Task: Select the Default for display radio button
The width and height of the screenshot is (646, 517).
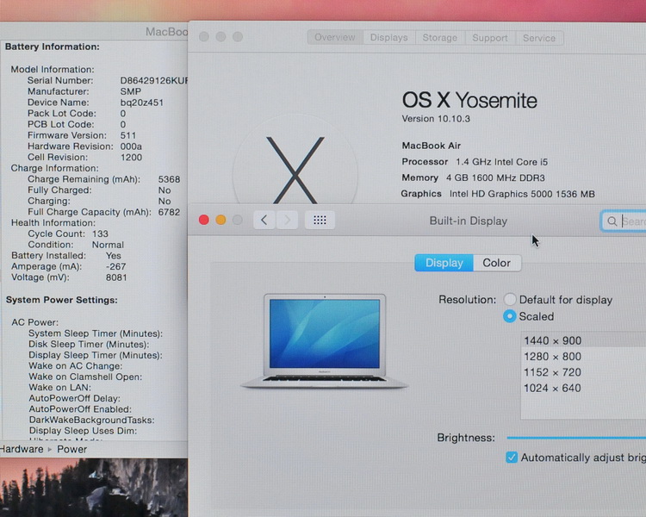Action: pos(510,299)
